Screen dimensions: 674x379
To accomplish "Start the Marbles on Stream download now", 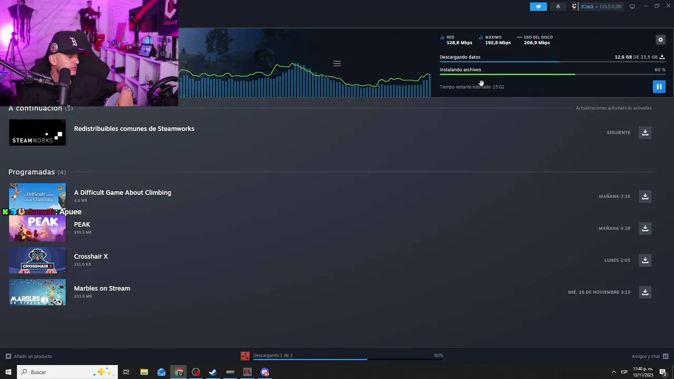I will click(x=645, y=292).
